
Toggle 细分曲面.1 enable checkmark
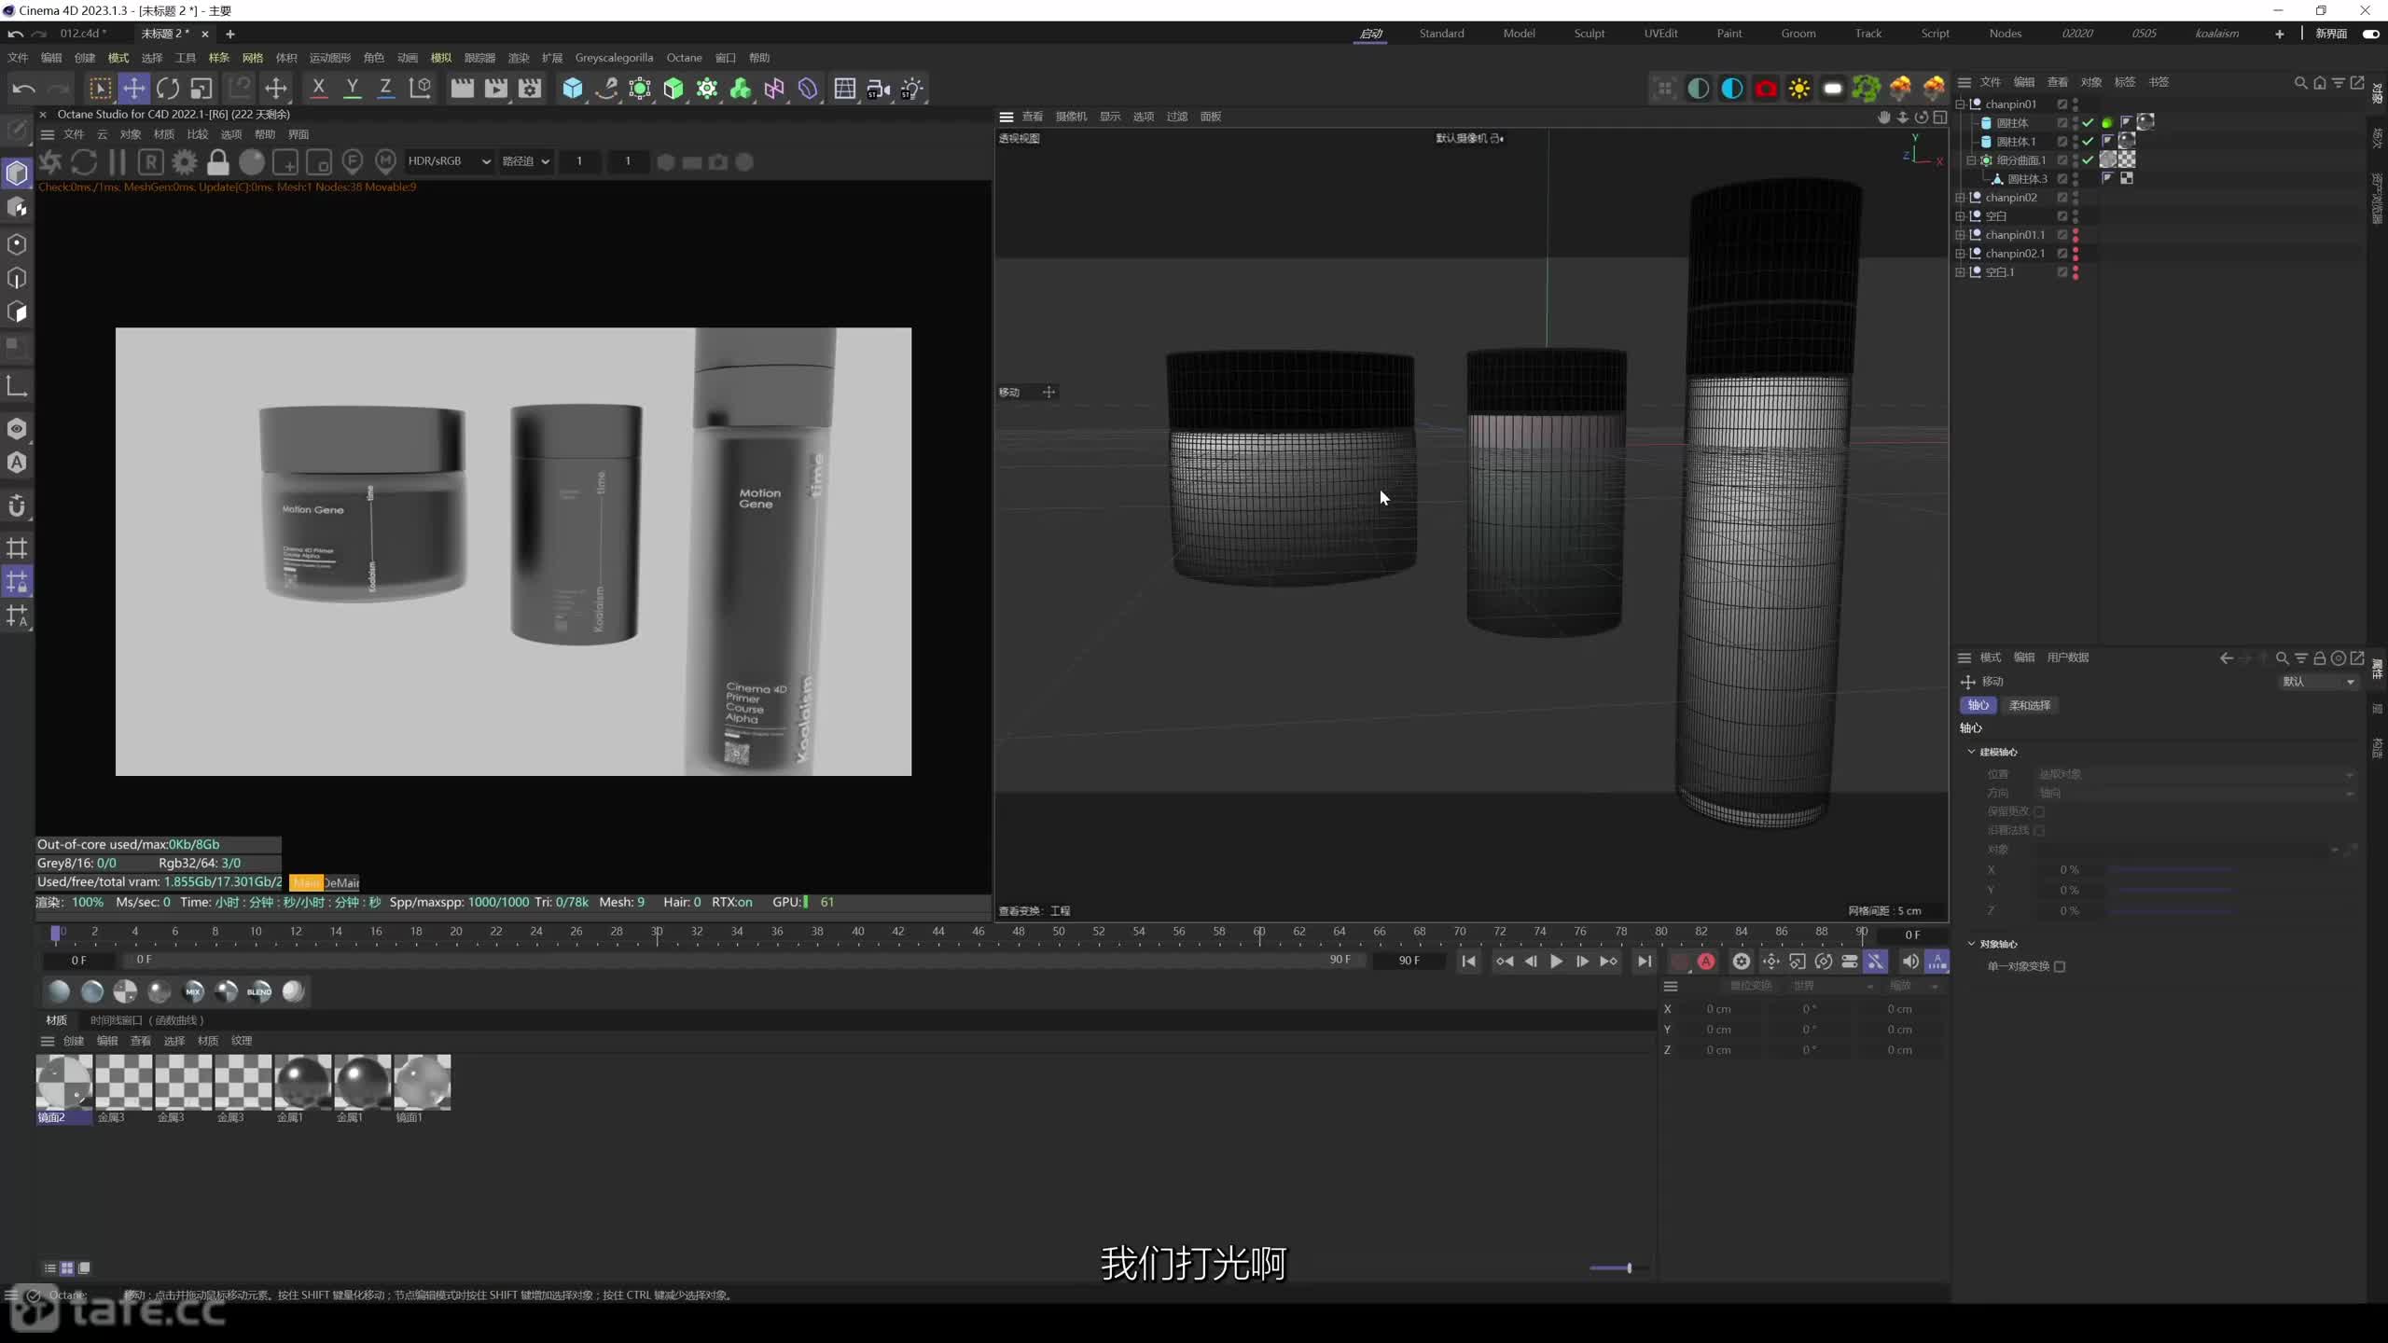[2088, 159]
